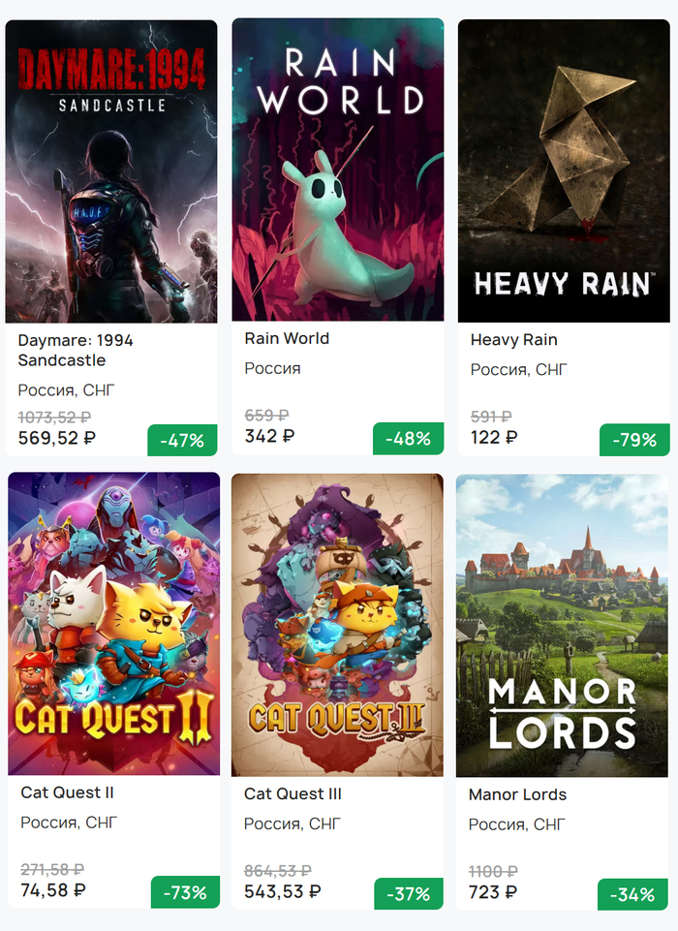Open the Cat Quest II cover image
This screenshot has width=678, height=931.
pyautogui.click(x=114, y=624)
